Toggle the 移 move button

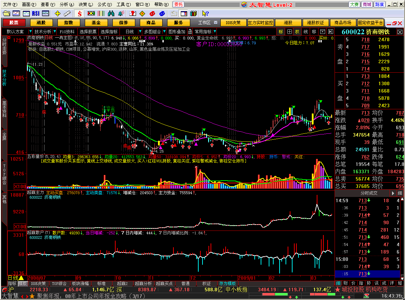[314, 32]
